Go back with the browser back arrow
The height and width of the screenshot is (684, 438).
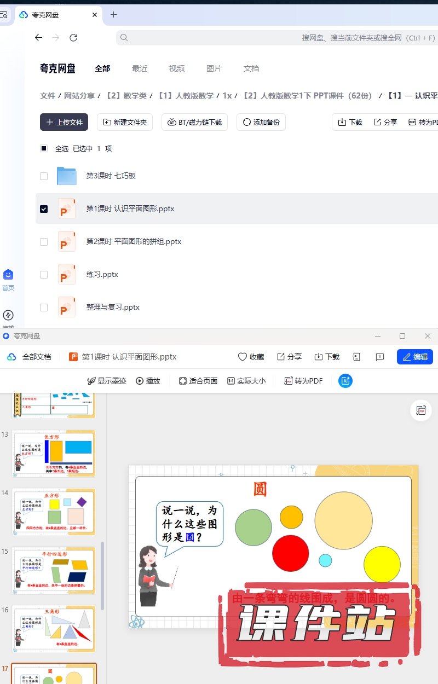click(x=38, y=38)
